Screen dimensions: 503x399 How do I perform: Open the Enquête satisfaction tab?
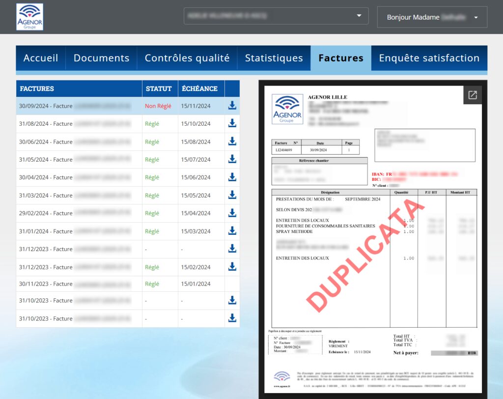point(429,58)
